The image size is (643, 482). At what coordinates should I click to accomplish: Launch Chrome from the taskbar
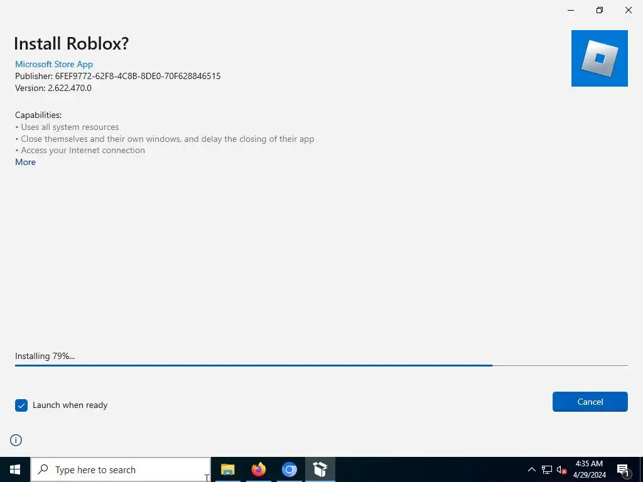[289, 469]
